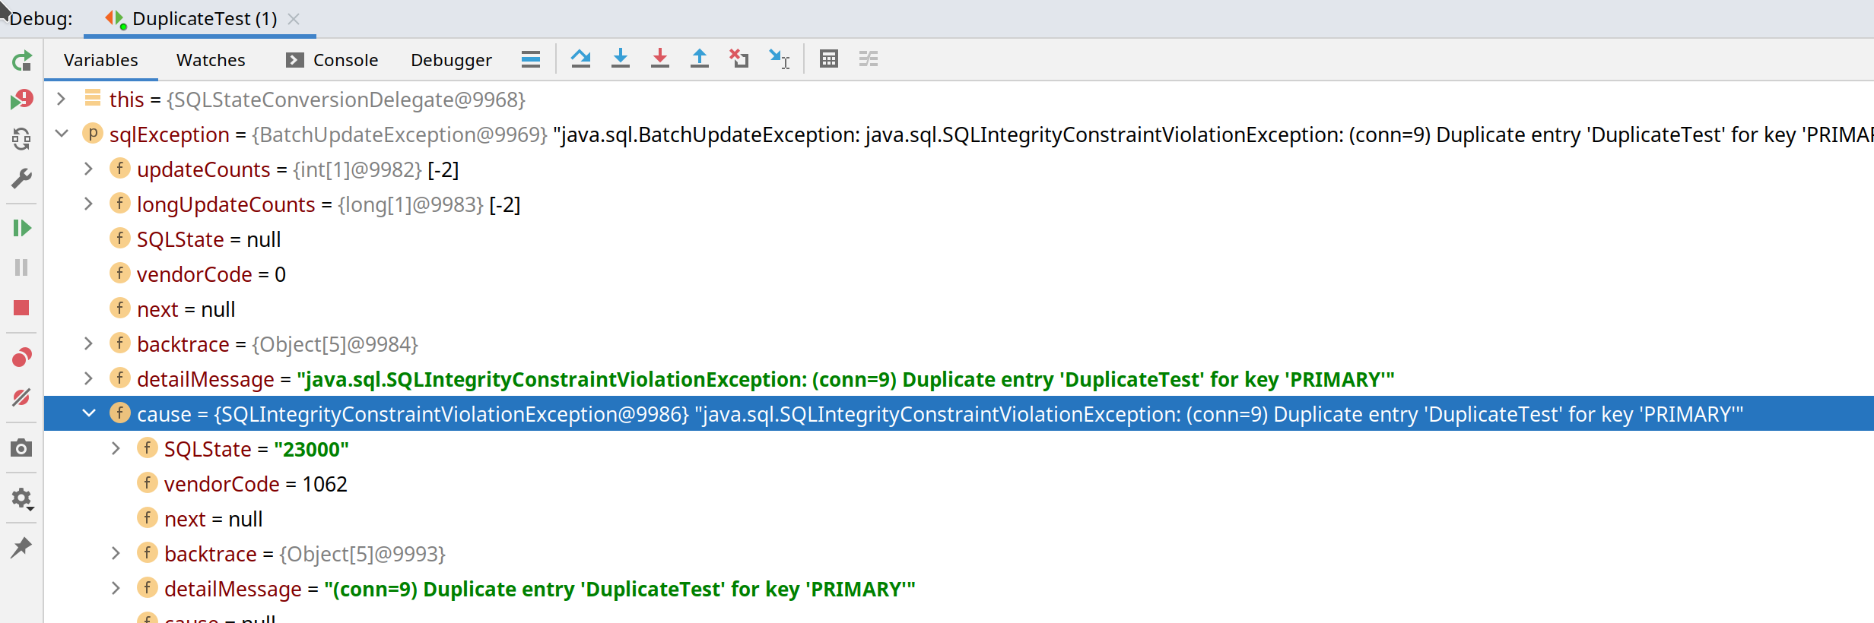The image size is (1874, 623).
Task: Click the Step Over icon
Action: point(580,59)
